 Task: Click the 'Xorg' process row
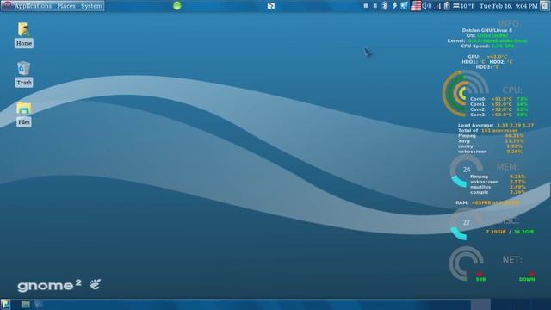click(491, 141)
